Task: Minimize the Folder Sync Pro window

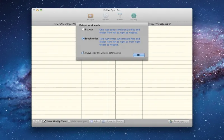Action: pyautogui.click(x=38, y=10)
